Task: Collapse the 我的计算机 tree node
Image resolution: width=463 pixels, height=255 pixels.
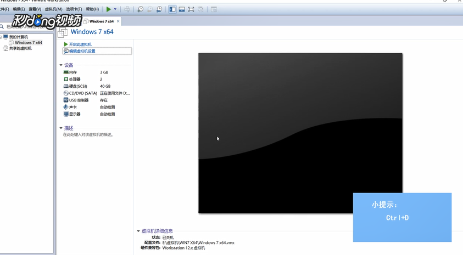Action: click(x=1, y=37)
